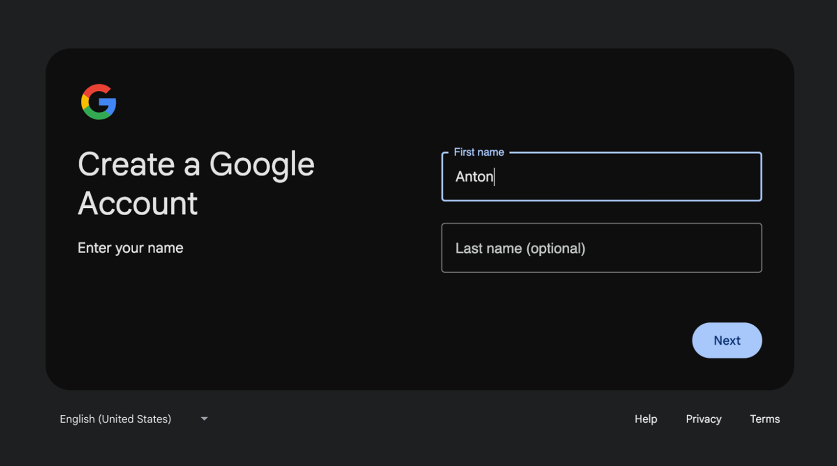Click the 'Enter your name' text
The width and height of the screenshot is (837, 466).
[x=131, y=248]
